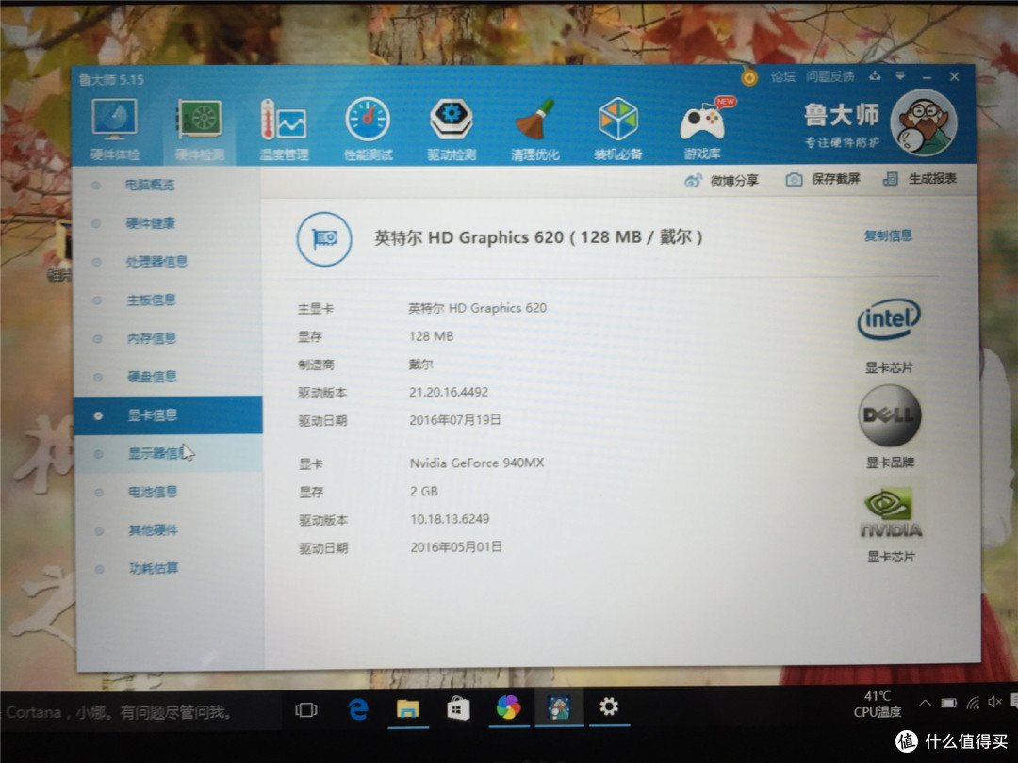The height and width of the screenshot is (763, 1018).
Task: Click driver version 10.18.13.6249
Action: click(450, 519)
